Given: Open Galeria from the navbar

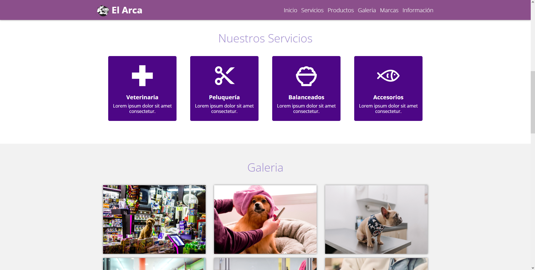Looking at the screenshot, I should pos(367,10).
